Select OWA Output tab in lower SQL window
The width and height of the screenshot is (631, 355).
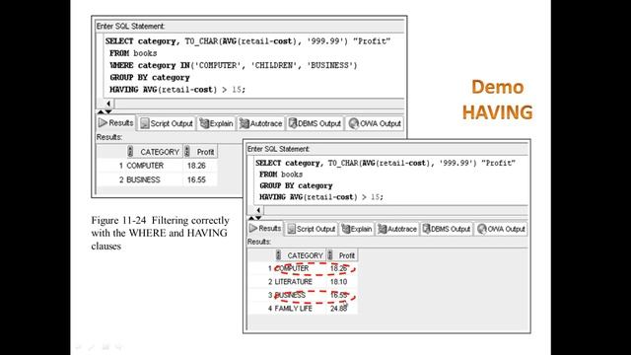501,229
